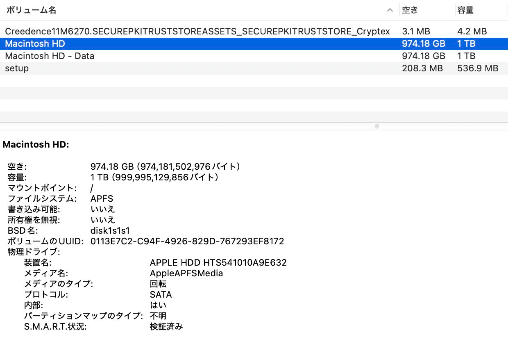The height and width of the screenshot is (346, 508).
Task: Select the highlighted Macintosh HD volume row
Action: point(35,43)
